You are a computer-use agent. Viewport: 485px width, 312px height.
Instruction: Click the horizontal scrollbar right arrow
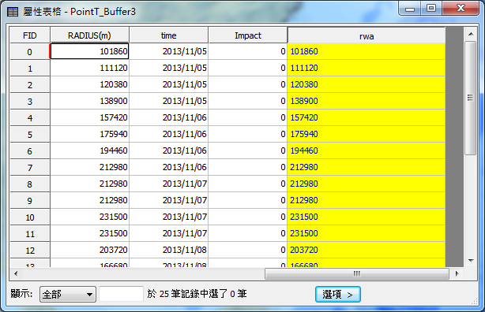pyautogui.click(x=457, y=273)
